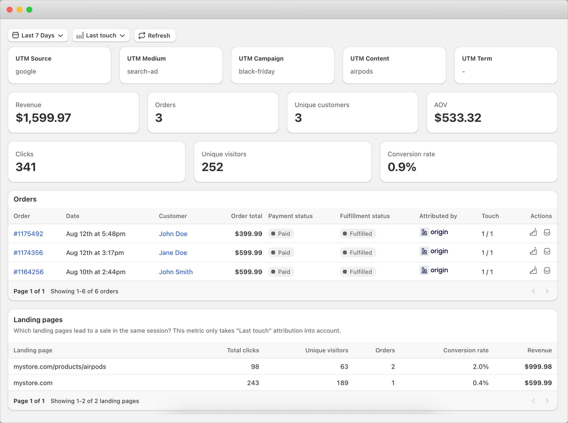Click the origin logo in John Smith's row
This screenshot has width=568, height=423.
tap(434, 270)
